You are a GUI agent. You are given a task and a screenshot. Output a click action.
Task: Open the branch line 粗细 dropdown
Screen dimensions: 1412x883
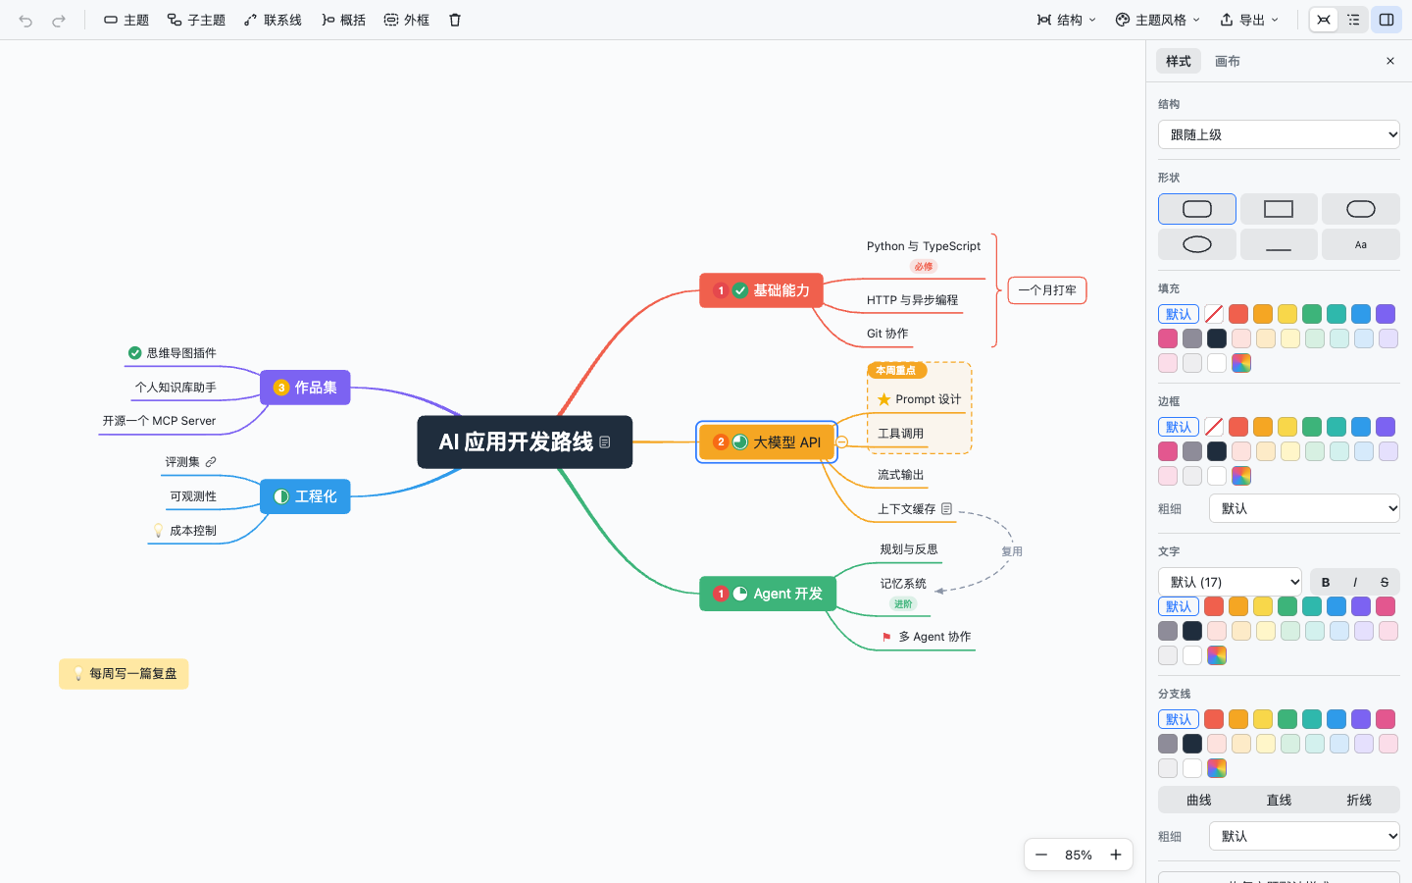coord(1304,836)
